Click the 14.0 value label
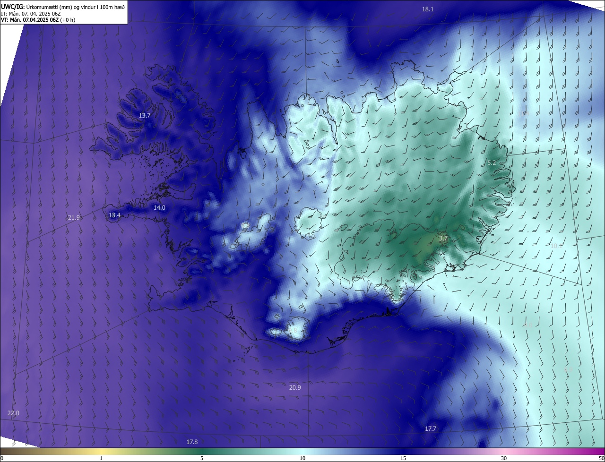605x462 pixels. 159,207
